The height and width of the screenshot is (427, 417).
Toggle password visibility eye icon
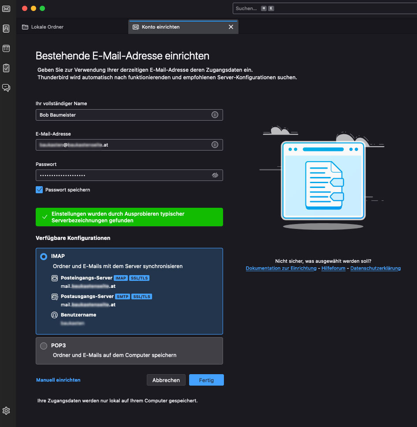click(215, 175)
